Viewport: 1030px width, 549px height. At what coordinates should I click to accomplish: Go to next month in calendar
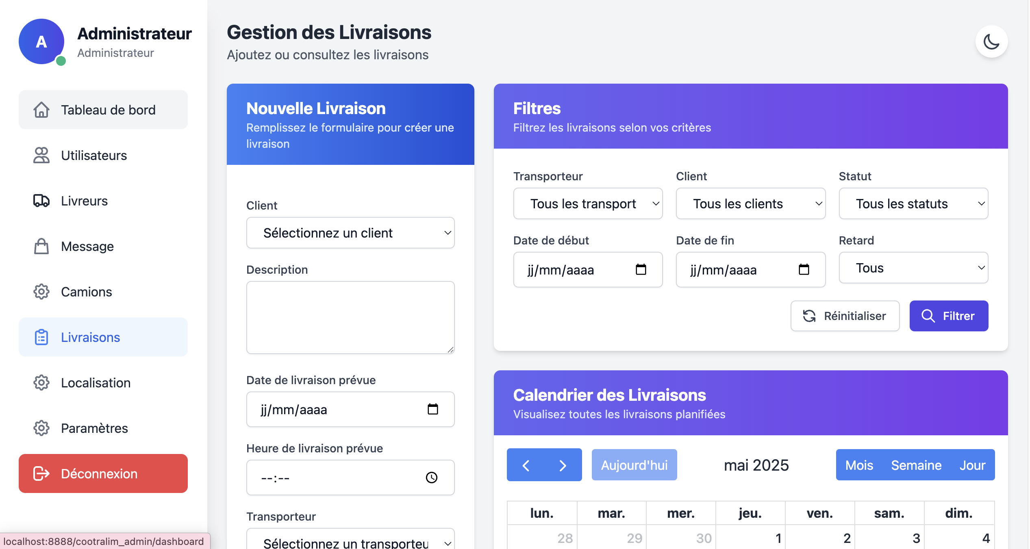tap(563, 465)
